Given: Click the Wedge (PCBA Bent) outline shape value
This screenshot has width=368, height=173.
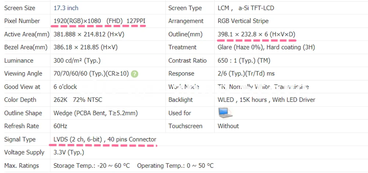Looking at the screenshot, I should pyautogui.click(x=96, y=113).
